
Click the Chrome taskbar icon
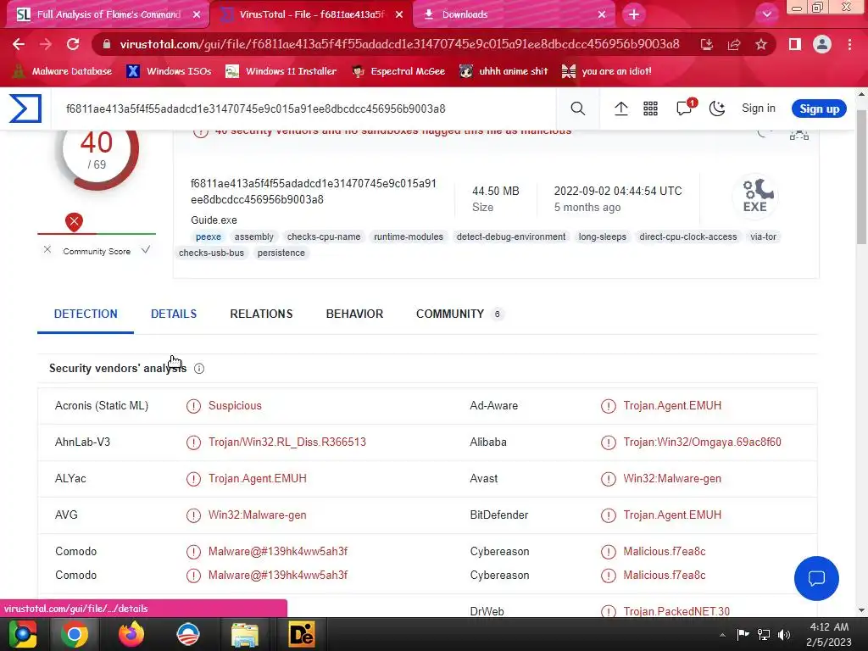[75, 634]
